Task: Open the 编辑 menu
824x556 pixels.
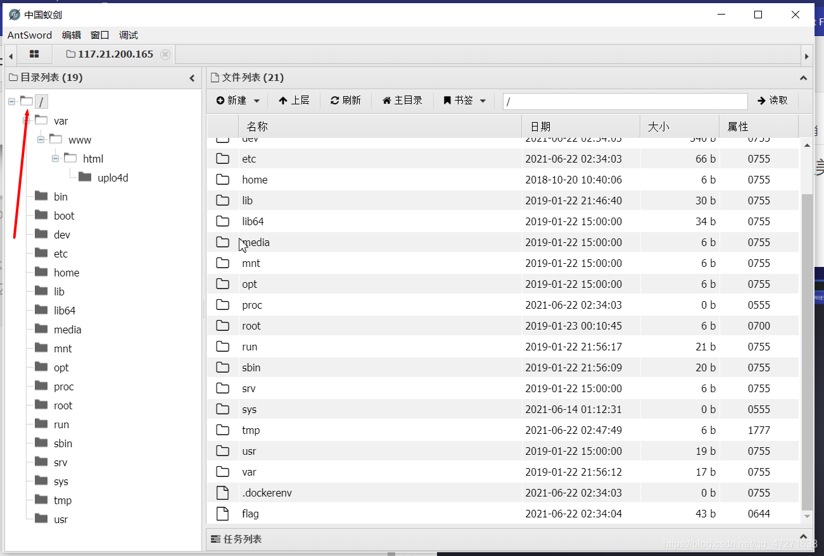Action: (x=72, y=35)
